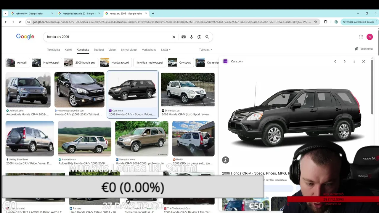Apply the Ilmoittaa huutokaupat filter chip

(x=150, y=63)
